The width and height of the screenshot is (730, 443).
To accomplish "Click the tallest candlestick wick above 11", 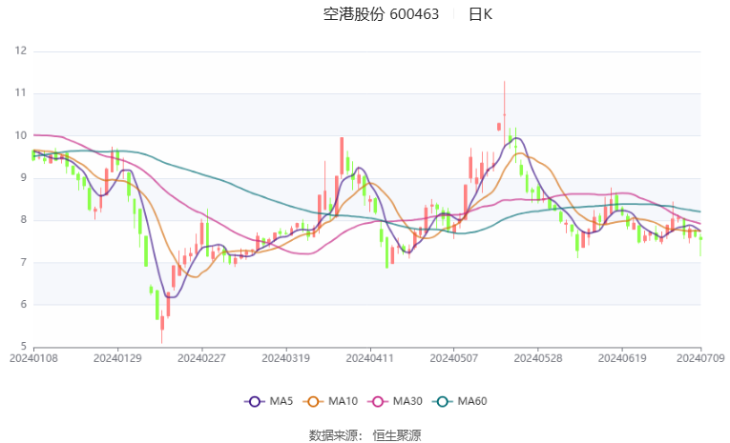I will point(504,111).
